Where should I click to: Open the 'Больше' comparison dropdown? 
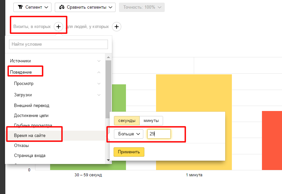(128, 134)
